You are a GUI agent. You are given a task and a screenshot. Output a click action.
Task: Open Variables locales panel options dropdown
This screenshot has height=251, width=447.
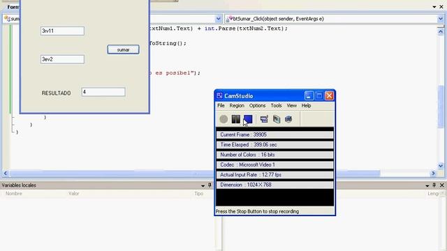click(x=203, y=185)
